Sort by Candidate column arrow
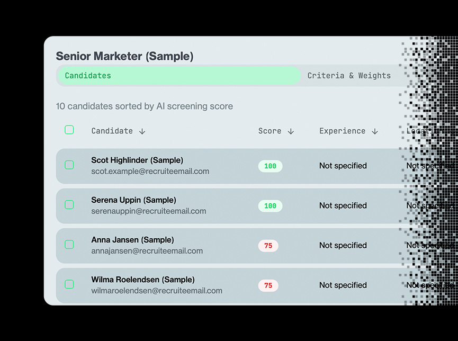The image size is (458, 341). click(142, 131)
